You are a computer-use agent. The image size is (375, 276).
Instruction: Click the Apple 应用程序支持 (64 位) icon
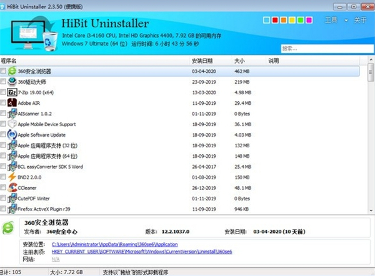(12, 156)
